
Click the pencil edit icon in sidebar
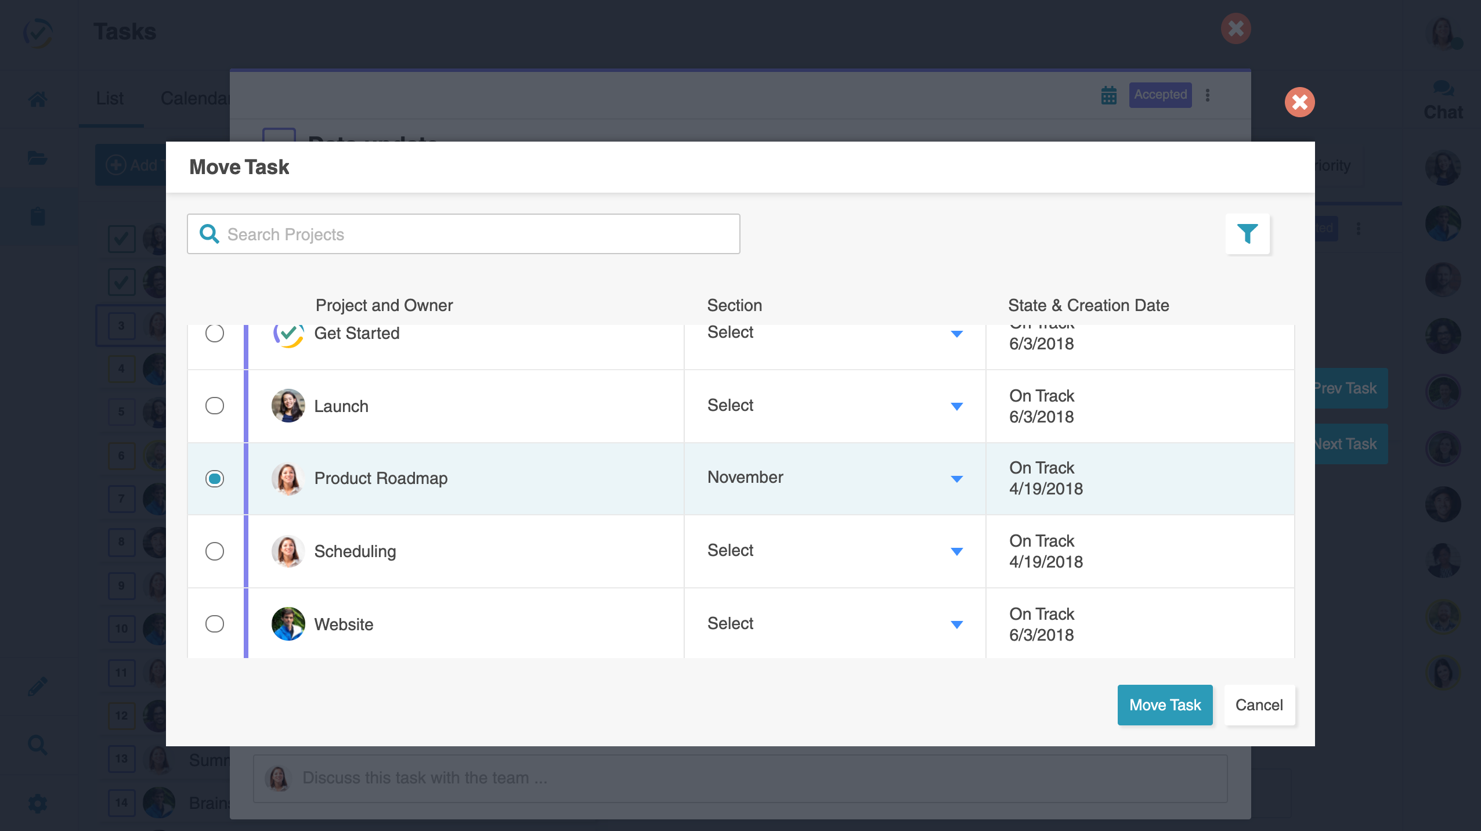[x=38, y=686]
